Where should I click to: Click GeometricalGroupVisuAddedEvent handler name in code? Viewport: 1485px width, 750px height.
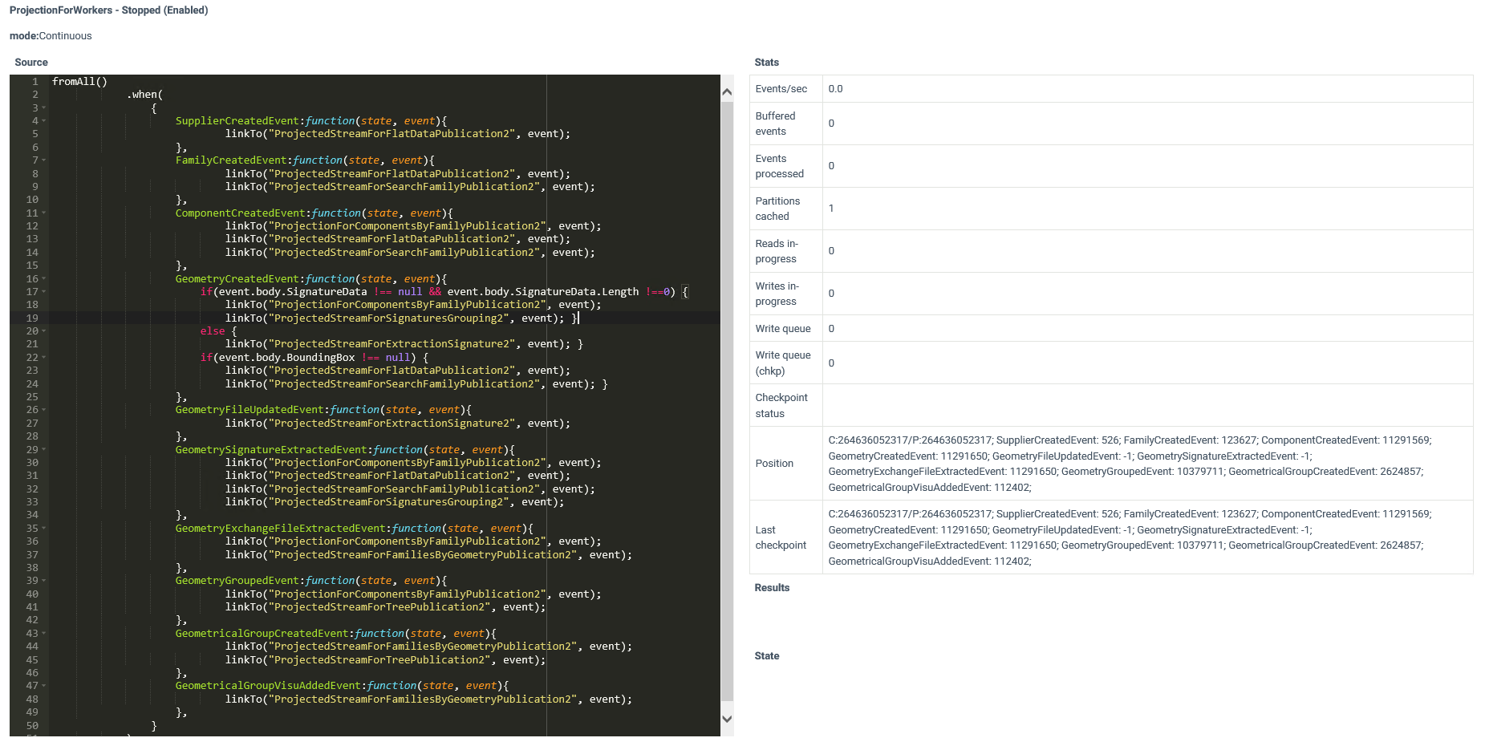click(x=268, y=686)
